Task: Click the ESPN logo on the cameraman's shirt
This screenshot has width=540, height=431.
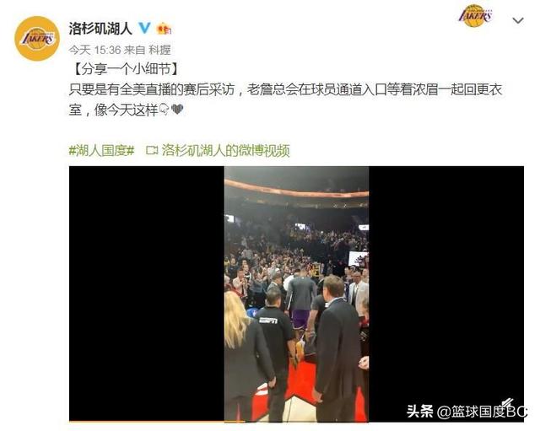Action: [x=268, y=321]
